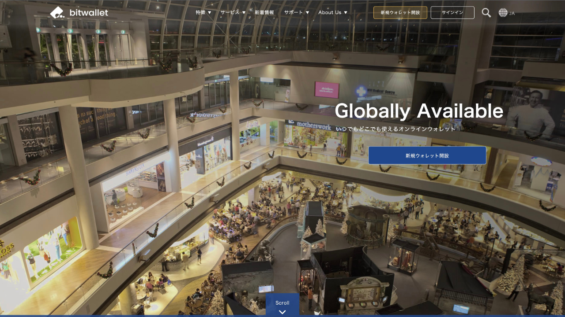This screenshot has width=565, height=317.
Task: Open the search magnifier icon
Action: point(486,13)
